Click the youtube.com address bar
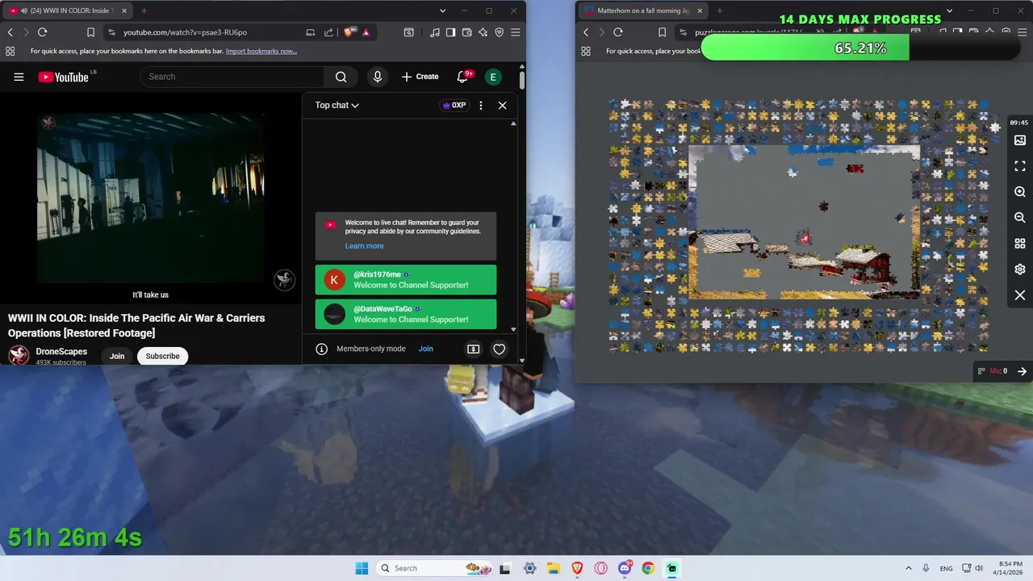 click(x=185, y=32)
